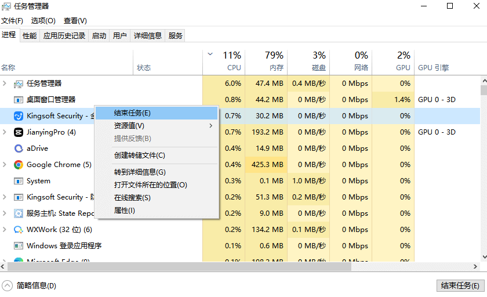Switch to the 应用历史记录 tab
This screenshot has width=487, height=297.
[x=64, y=36]
